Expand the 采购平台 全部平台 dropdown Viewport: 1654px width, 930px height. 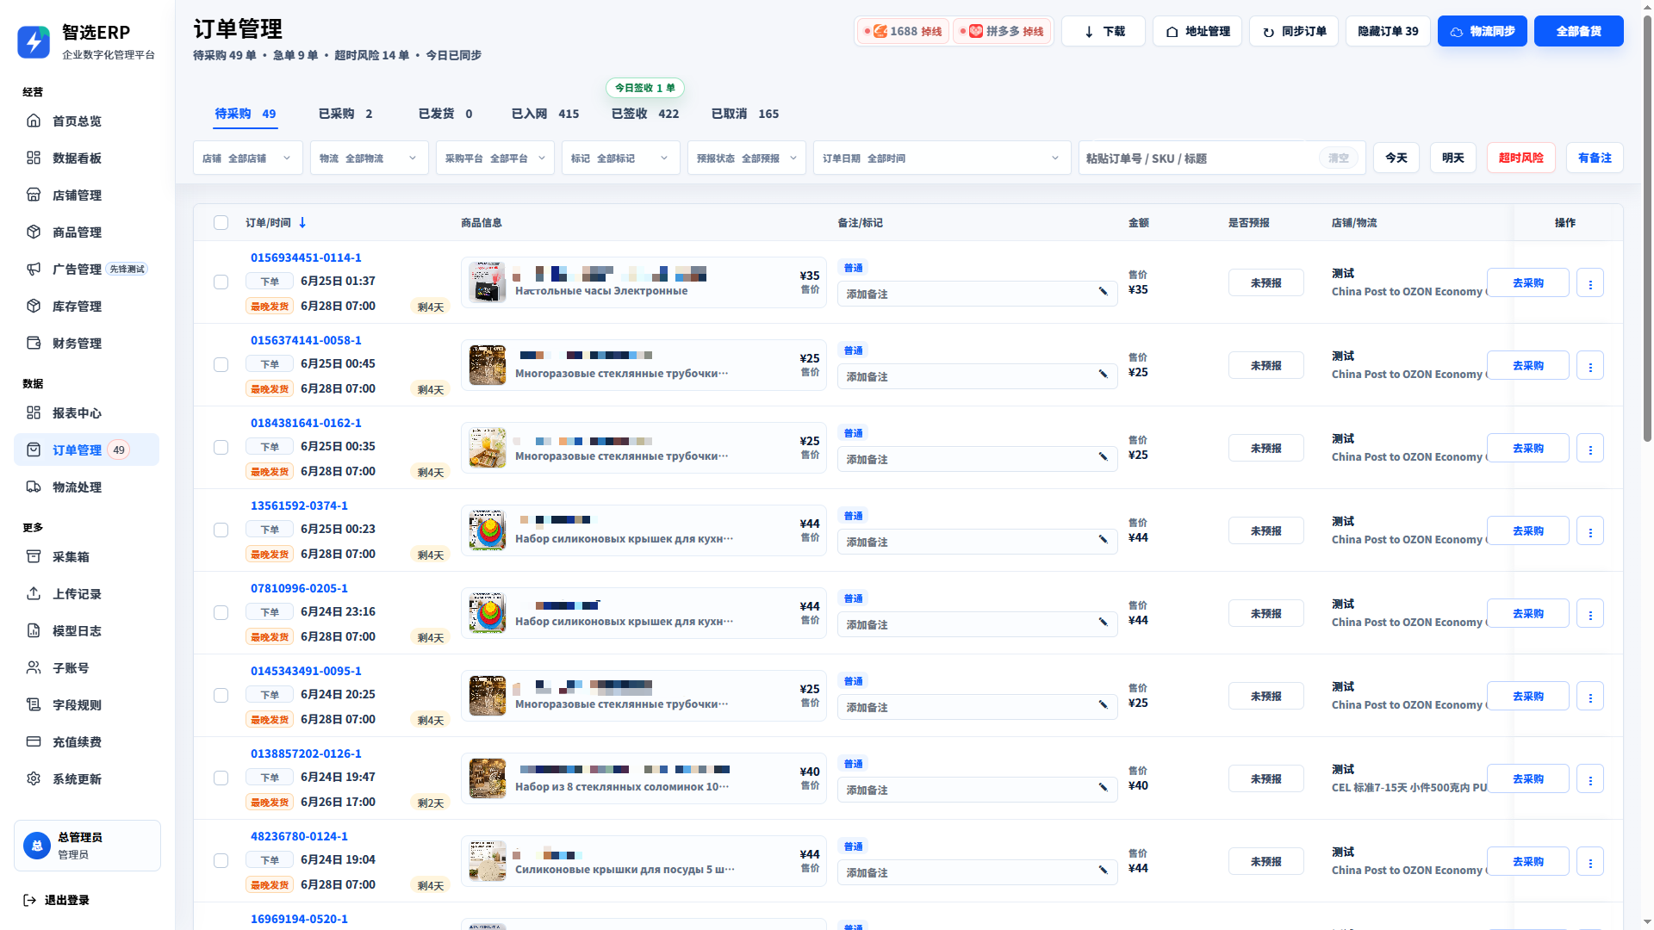click(x=495, y=158)
